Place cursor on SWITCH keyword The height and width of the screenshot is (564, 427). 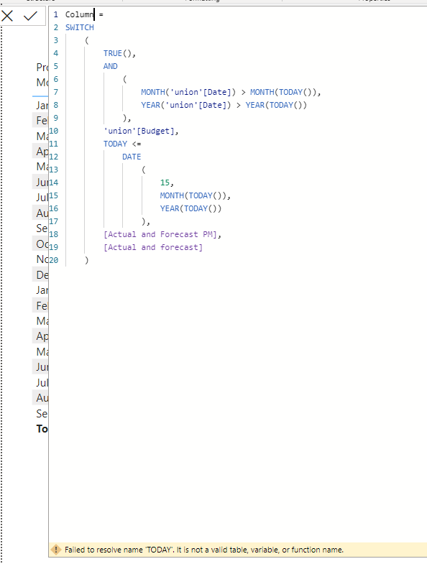[x=80, y=27]
